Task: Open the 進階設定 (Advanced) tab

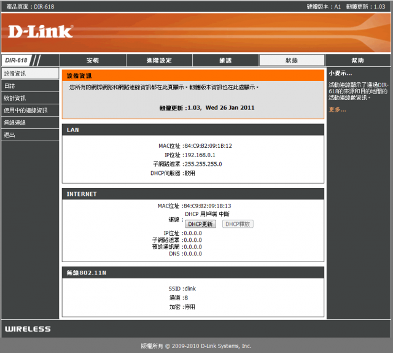Action: pos(159,60)
